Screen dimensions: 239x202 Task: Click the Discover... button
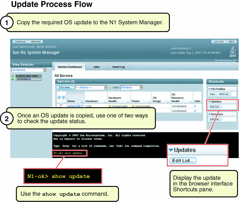65,88
